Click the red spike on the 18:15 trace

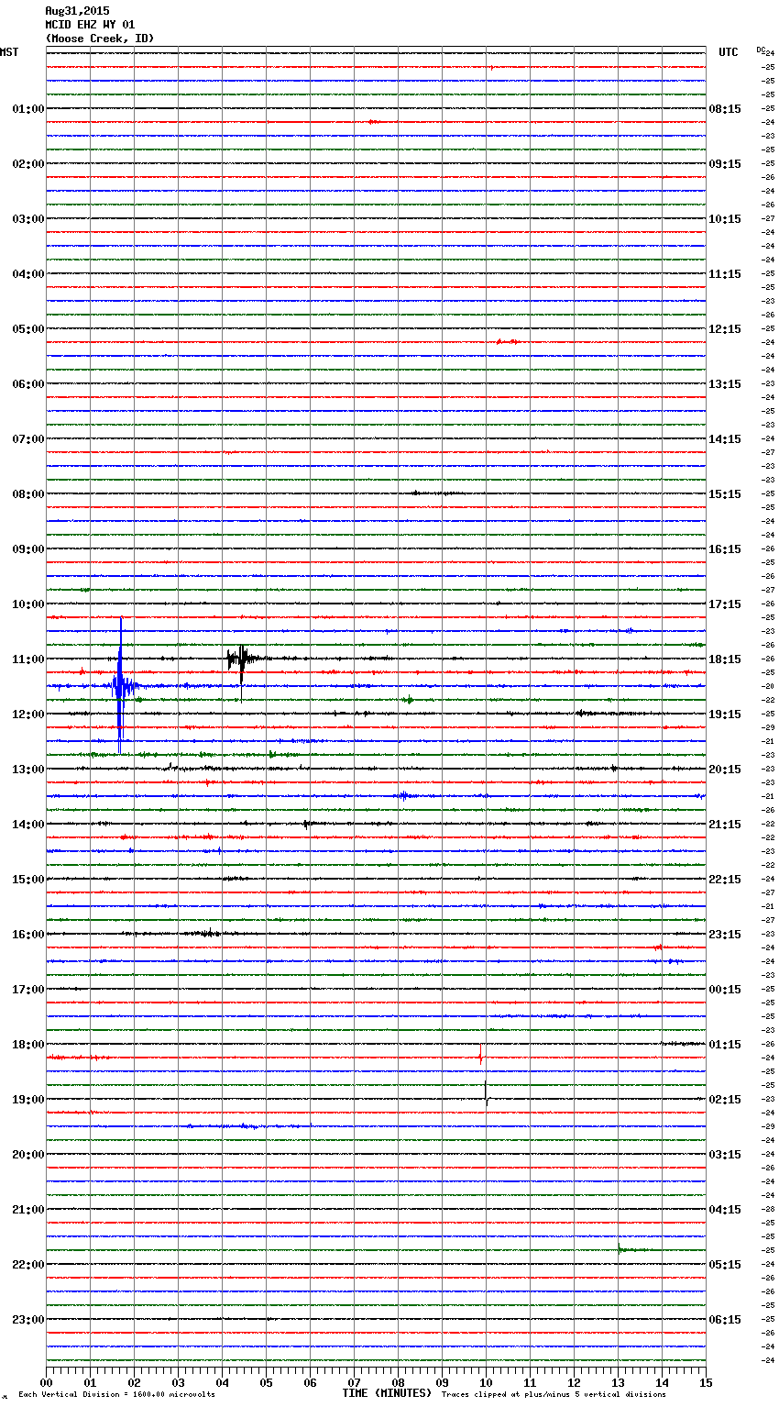click(x=480, y=1056)
